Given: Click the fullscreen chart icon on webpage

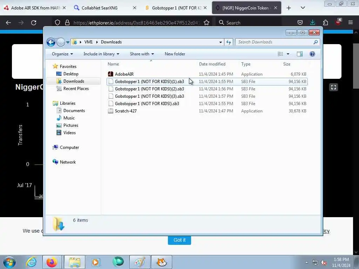Looking at the screenshot, I should (333, 87).
